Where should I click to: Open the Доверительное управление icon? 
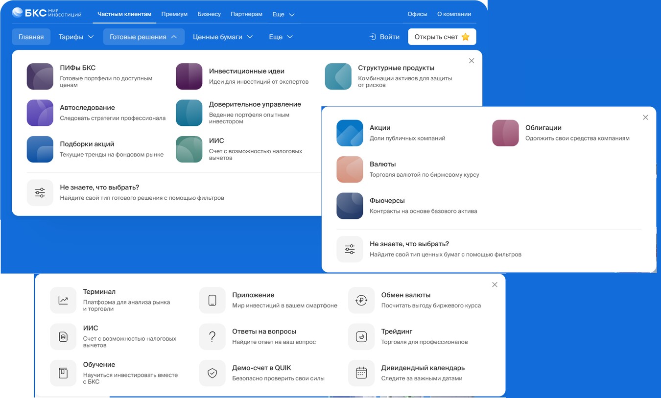coord(189,113)
